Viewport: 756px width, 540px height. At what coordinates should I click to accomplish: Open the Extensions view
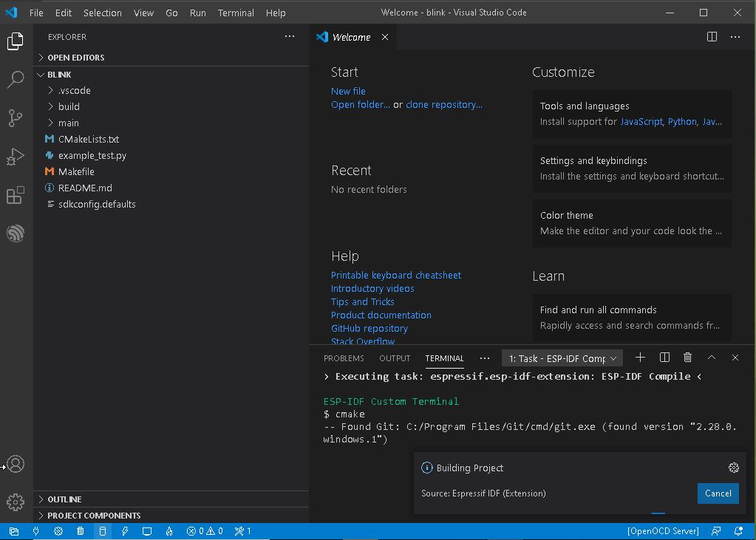coord(16,195)
